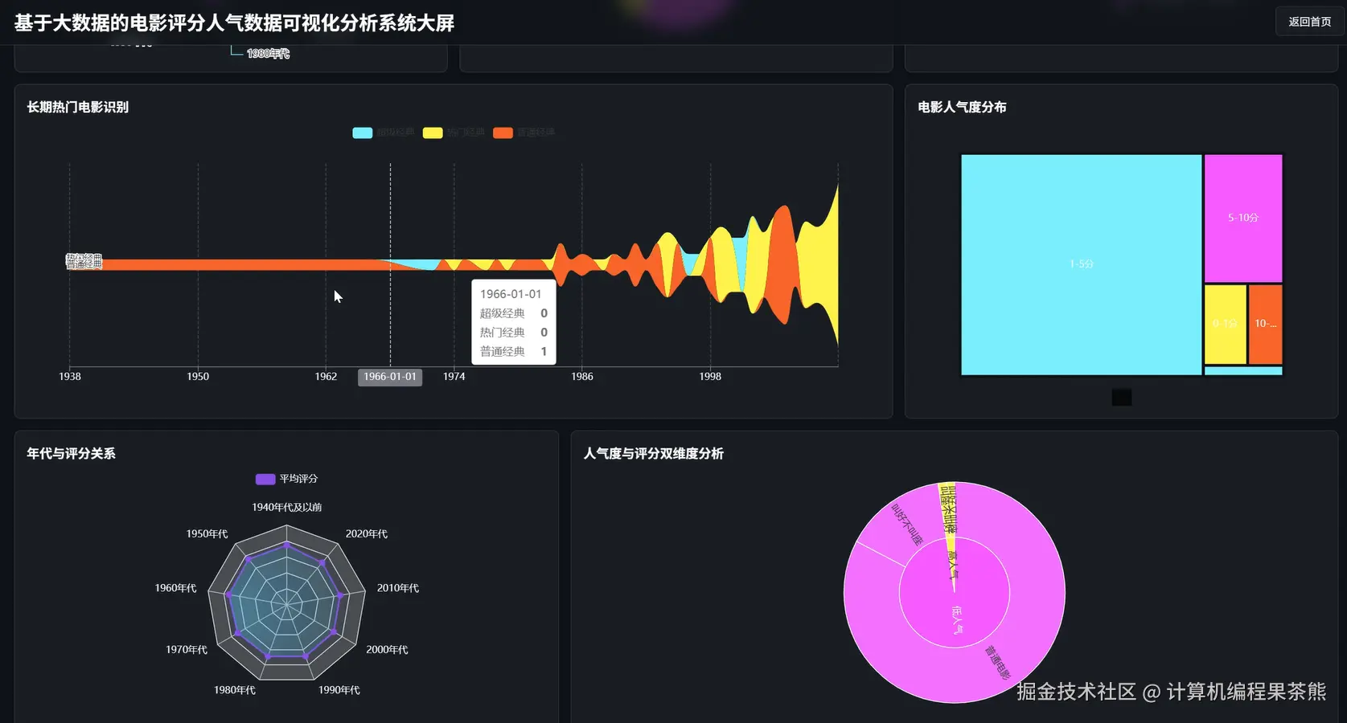Image resolution: width=1347 pixels, height=723 pixels.
Task: Click the yellow 0-1分 treemap rectangle
Action: pyautogui.click(x=1225, y=323)
